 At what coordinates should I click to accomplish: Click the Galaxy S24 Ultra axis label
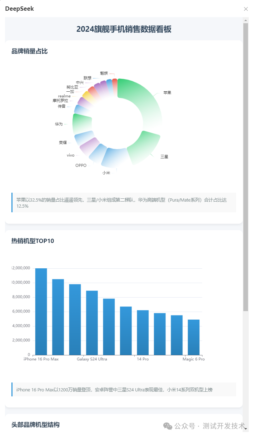92,359
